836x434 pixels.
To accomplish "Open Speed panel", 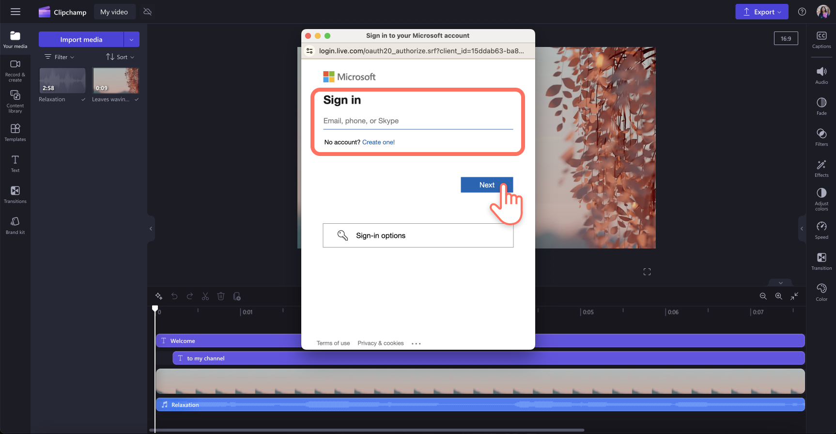I will [x=821, y=231].
